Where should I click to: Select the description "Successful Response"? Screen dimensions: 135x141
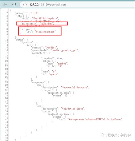pos(75,87)
